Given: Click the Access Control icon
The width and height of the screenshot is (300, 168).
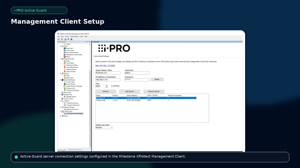Looking at the screenshot, I should (x=62, y=99).
